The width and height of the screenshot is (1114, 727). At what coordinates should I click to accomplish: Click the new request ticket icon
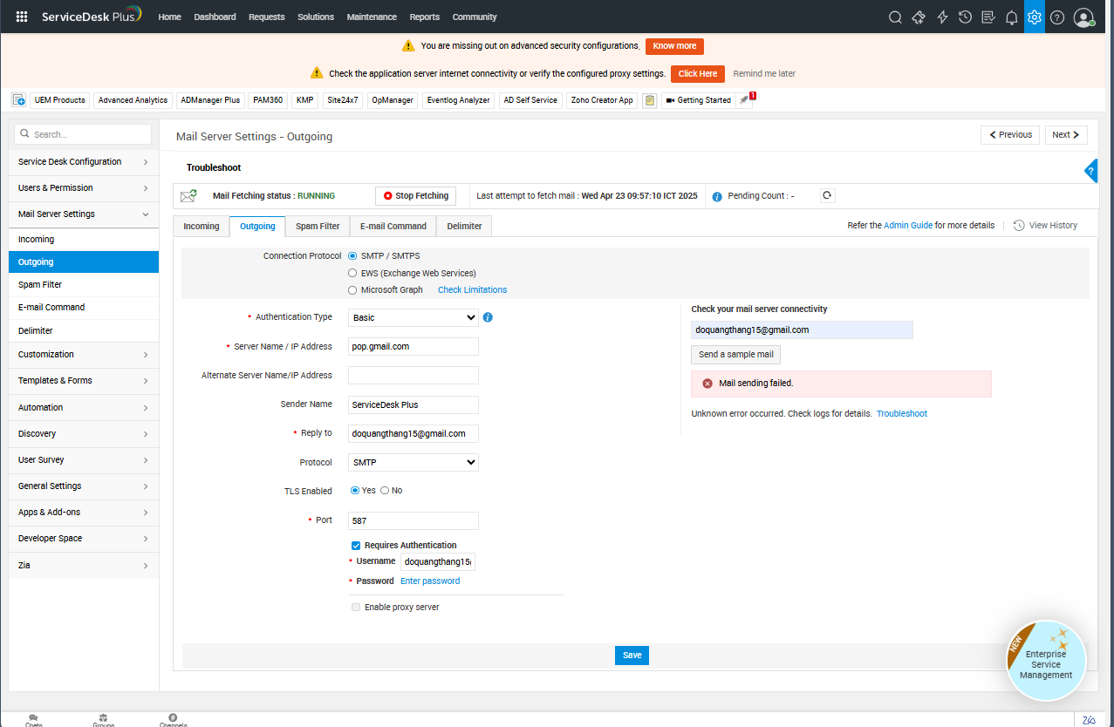[919, 17]
